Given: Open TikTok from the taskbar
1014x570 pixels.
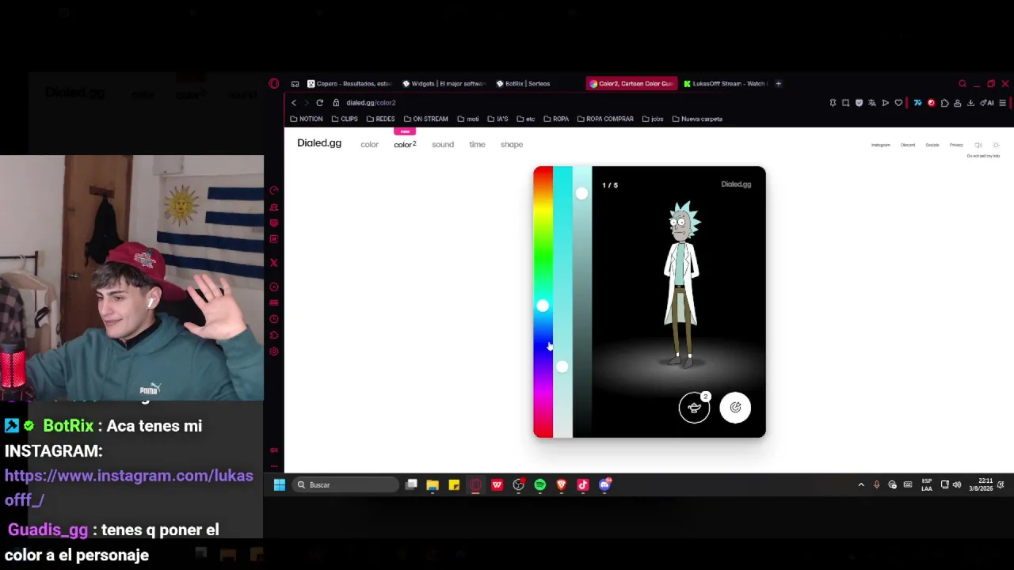Looking at the screenshot, I should click(x=582, y=485).
